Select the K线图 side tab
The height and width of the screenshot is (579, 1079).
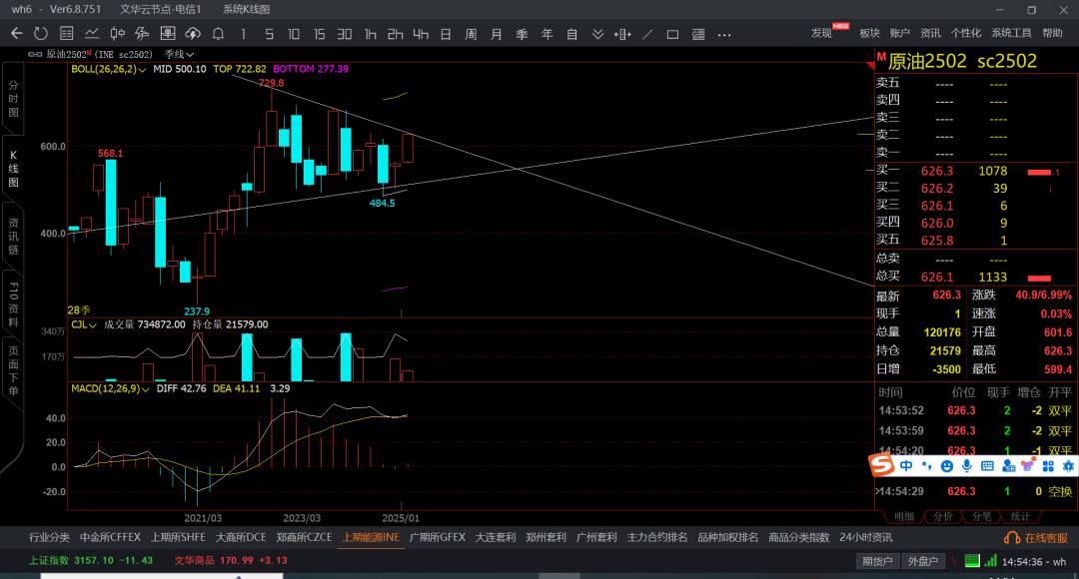coord(13,169)
